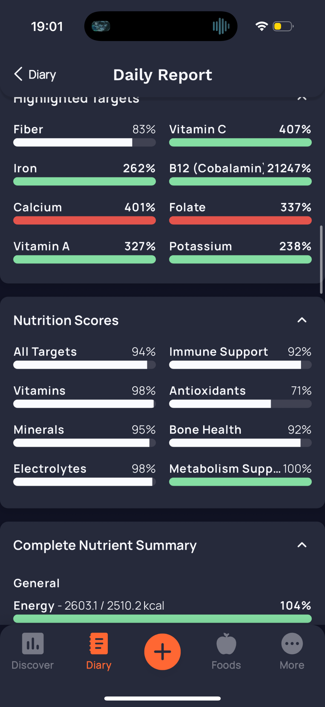Tap the audio waveform in Dynamic Island

[221, 26]
